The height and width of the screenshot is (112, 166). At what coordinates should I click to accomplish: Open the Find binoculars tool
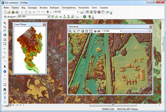[5, 89]
